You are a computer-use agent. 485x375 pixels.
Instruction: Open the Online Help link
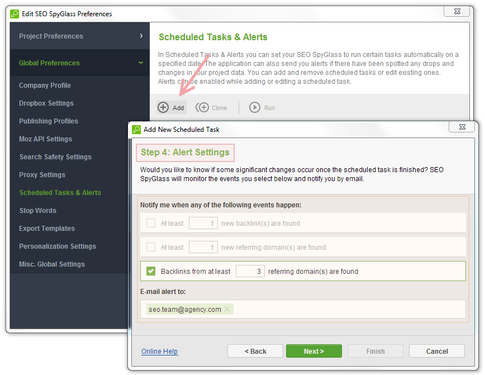160,351
